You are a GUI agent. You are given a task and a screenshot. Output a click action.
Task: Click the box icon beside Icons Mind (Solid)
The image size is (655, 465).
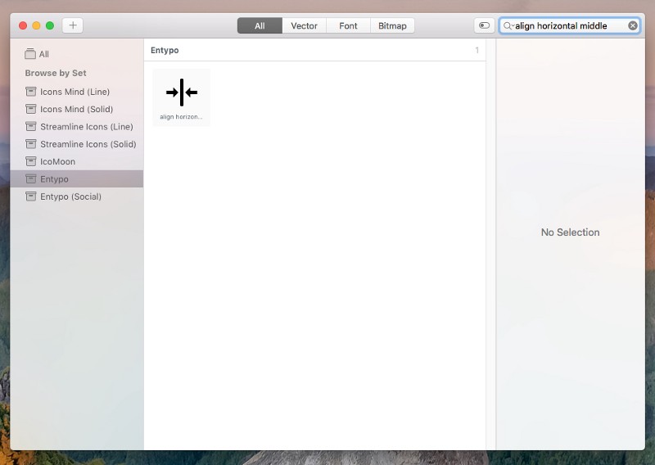coord(31,109)
